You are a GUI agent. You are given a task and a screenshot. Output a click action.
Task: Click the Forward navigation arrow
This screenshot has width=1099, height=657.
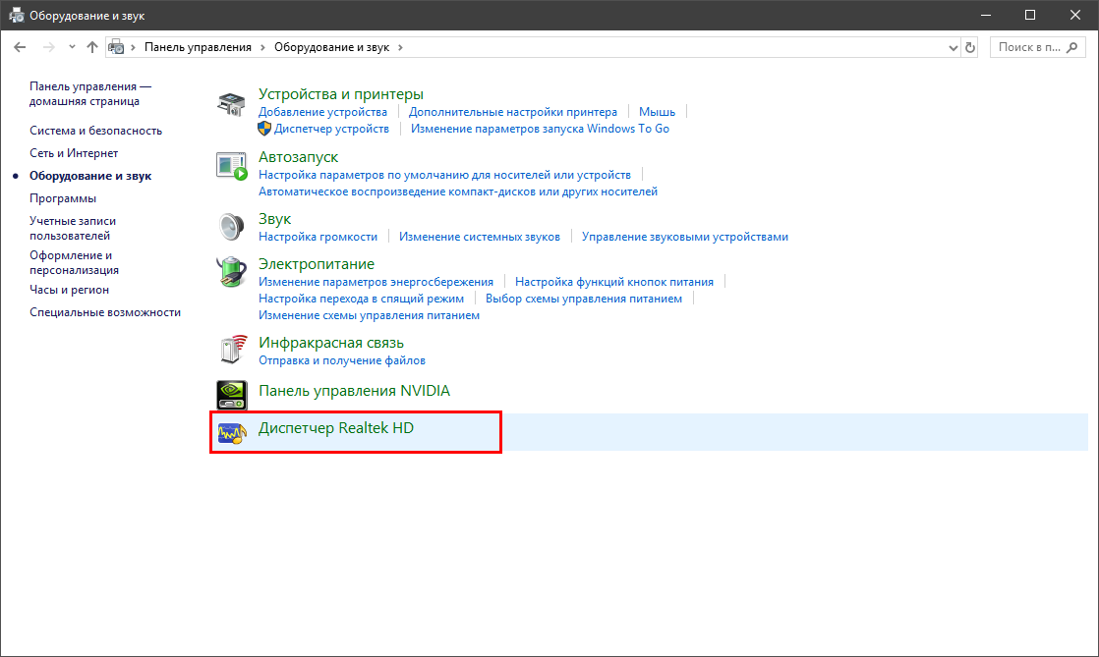click(48, 47)
